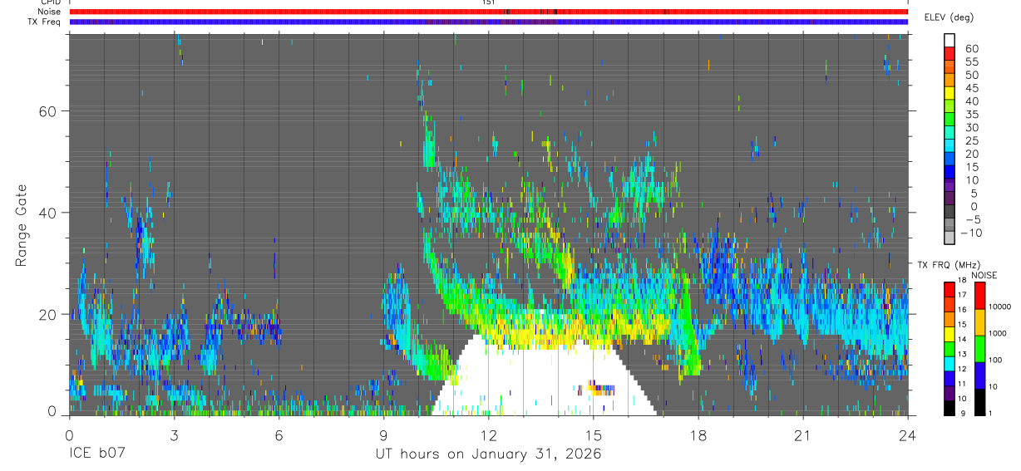This screenshot has width=1021, height=471.
Task: Click the 30 label on ELEV scale
Action: tap(970, 127)
